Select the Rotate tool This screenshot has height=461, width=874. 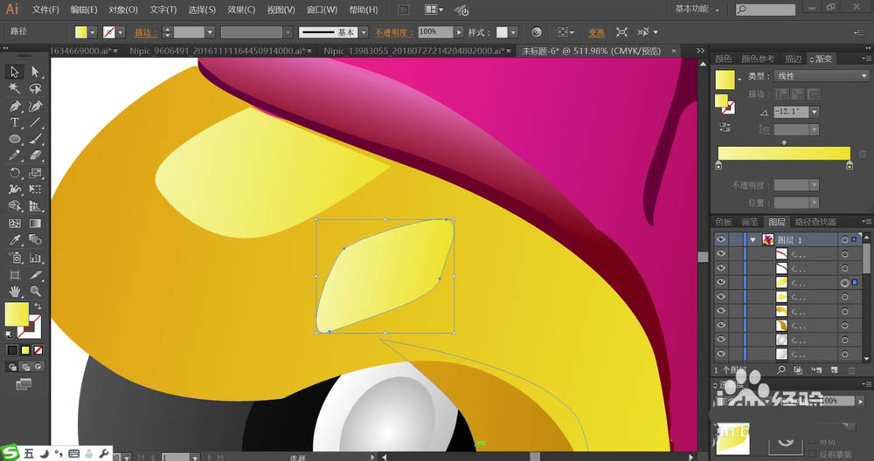click(x=15, y=173)
